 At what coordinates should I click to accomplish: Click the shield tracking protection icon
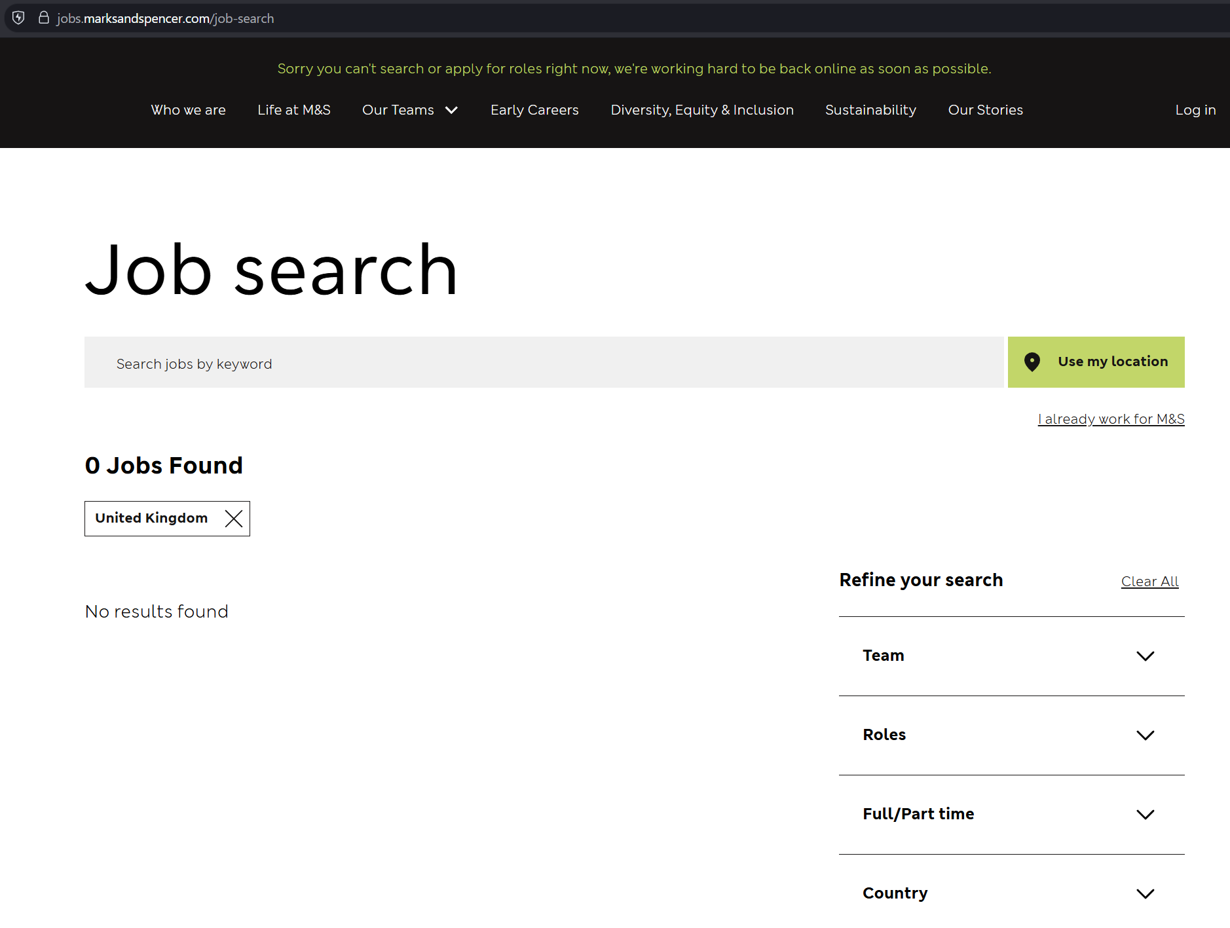[x=18, y=18]
